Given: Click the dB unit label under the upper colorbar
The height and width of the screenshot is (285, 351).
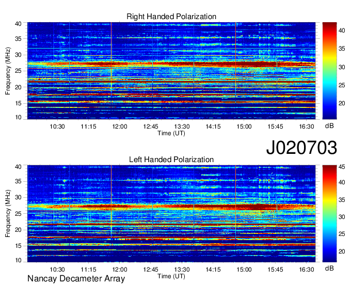Looking at the screenshot, I should [329, 126].
